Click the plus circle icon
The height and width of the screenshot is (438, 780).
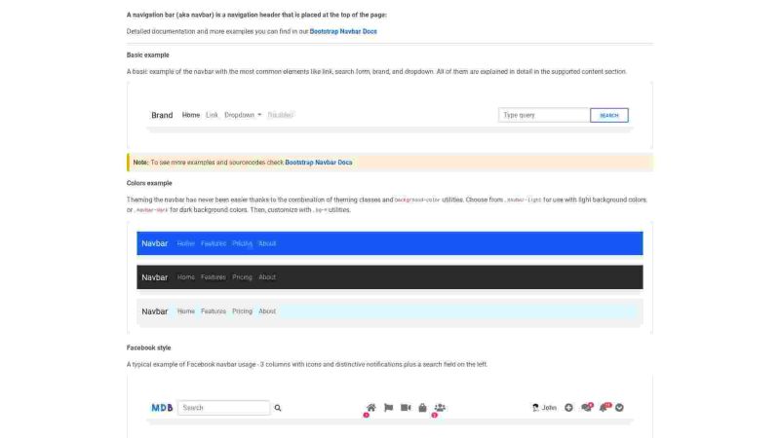click(x=568, y=408)
